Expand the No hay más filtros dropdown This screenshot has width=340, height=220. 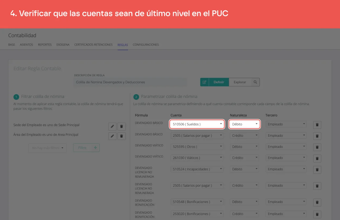[x=47, y=148]
